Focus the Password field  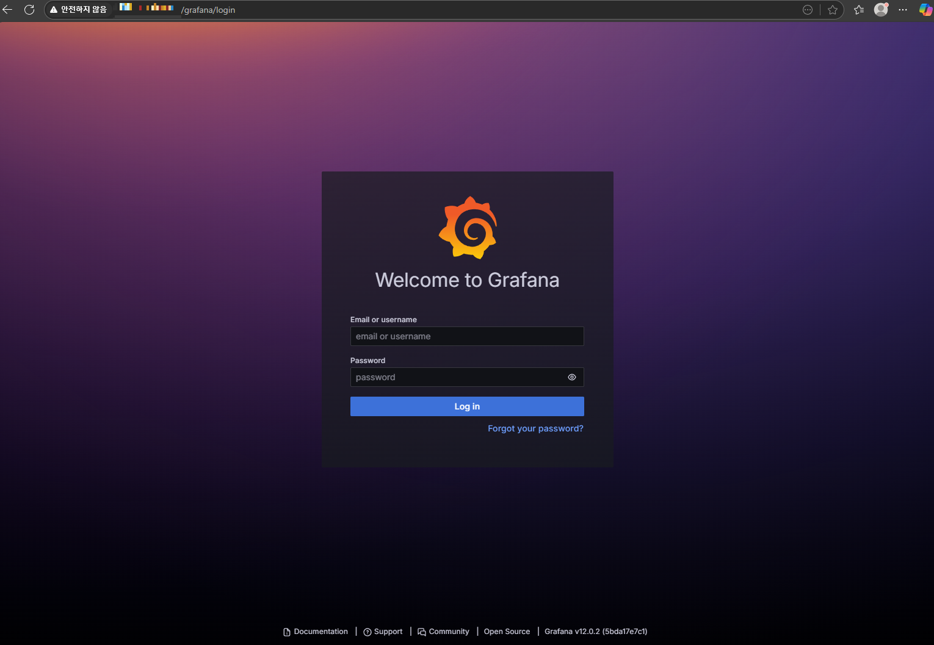[x=467, y=377]
